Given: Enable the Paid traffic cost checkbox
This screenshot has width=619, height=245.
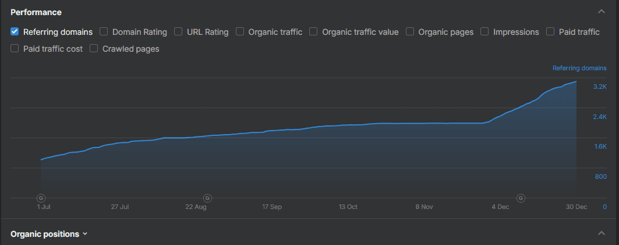Looking at the screenshot, I should click(15, 49).
